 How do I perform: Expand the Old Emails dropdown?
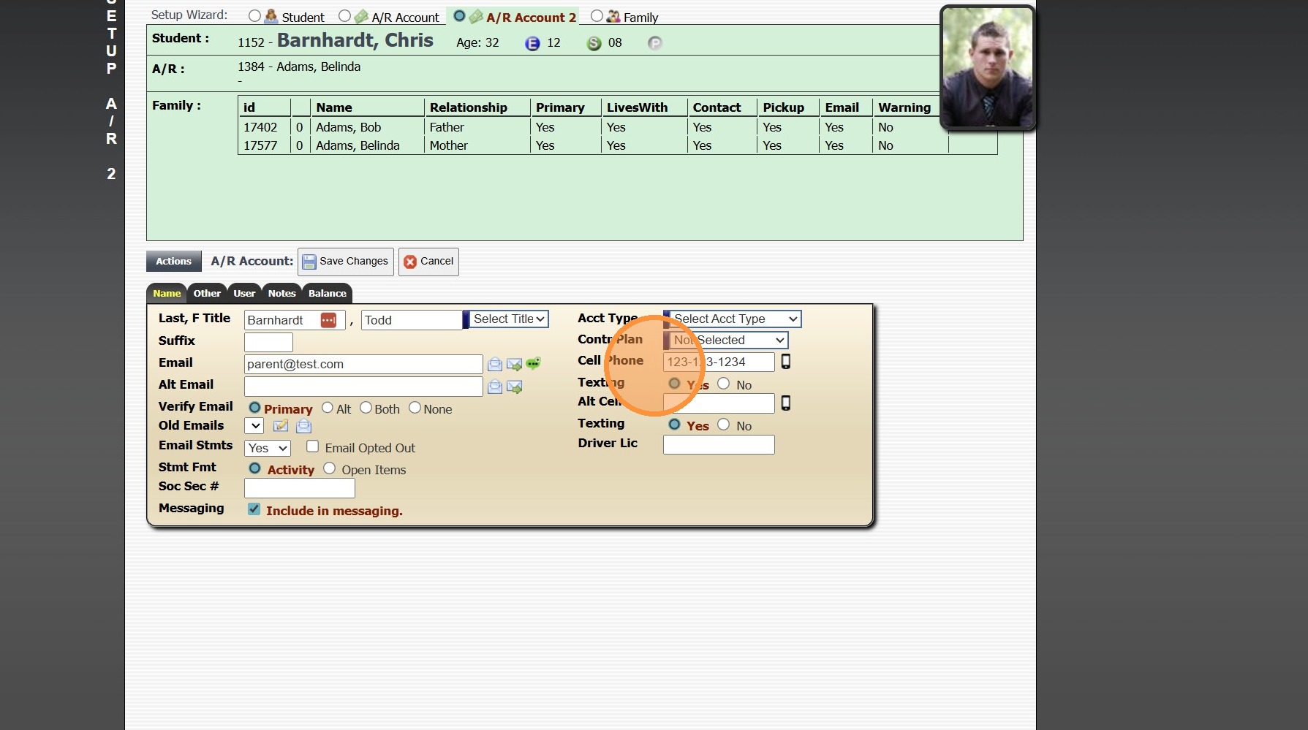[x=254, y=426]
